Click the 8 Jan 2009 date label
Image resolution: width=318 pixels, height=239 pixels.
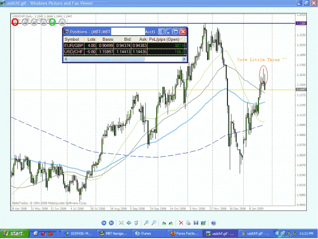256,208
